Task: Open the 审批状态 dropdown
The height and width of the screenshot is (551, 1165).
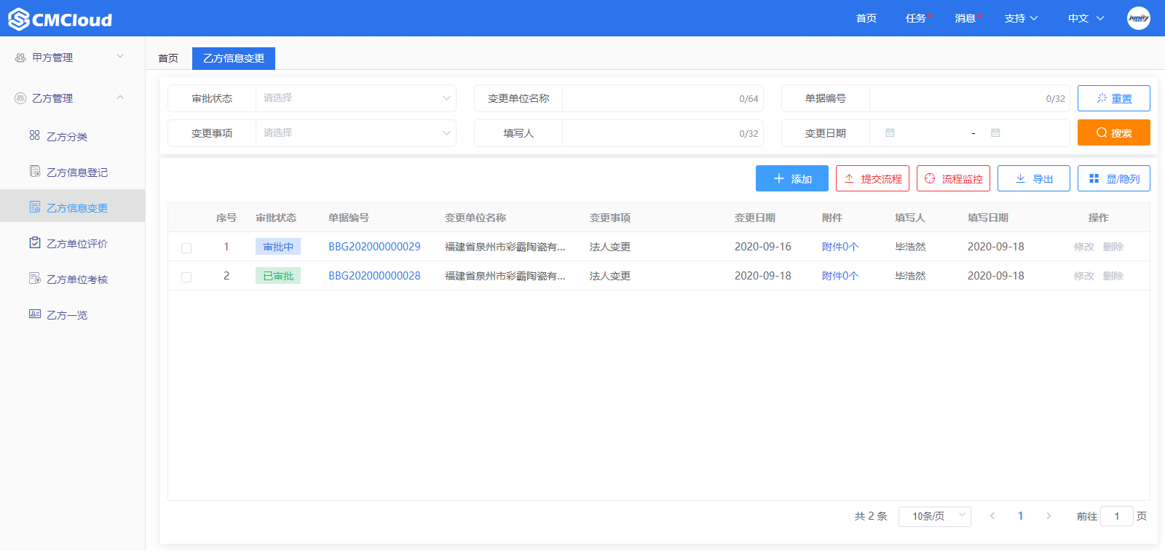Action: (x=356, y=98)
